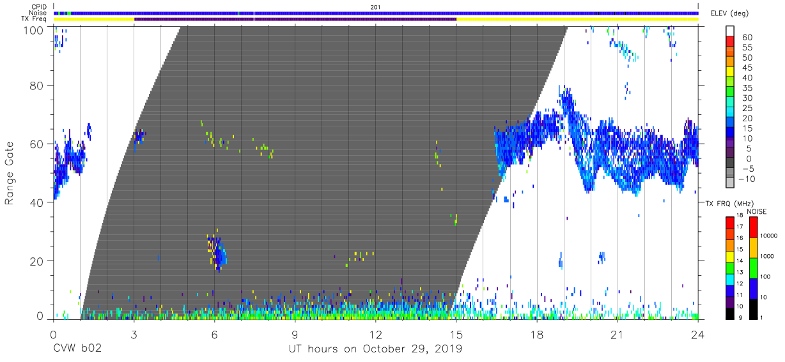
Task: Click the '35' label on the ELEV scale
Action: 747,88
